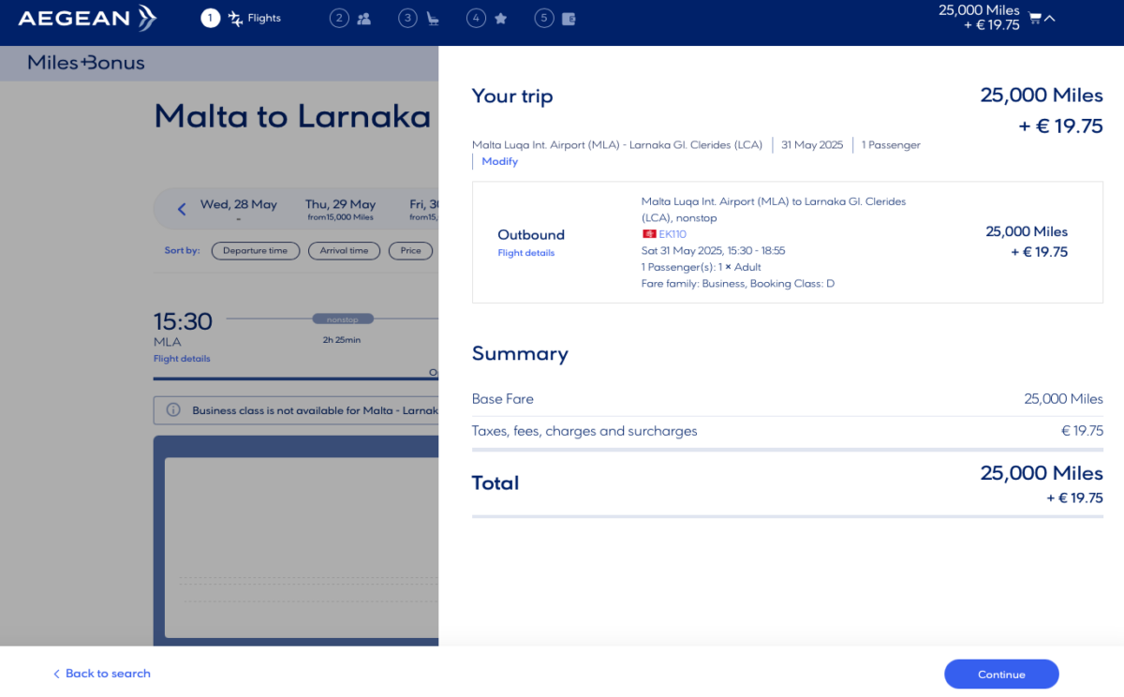The width and height of the screenshot is (1124, 697).
Task: Click 'Fare family: Business, Booking Class: D' text
Action: click(738, 283)
